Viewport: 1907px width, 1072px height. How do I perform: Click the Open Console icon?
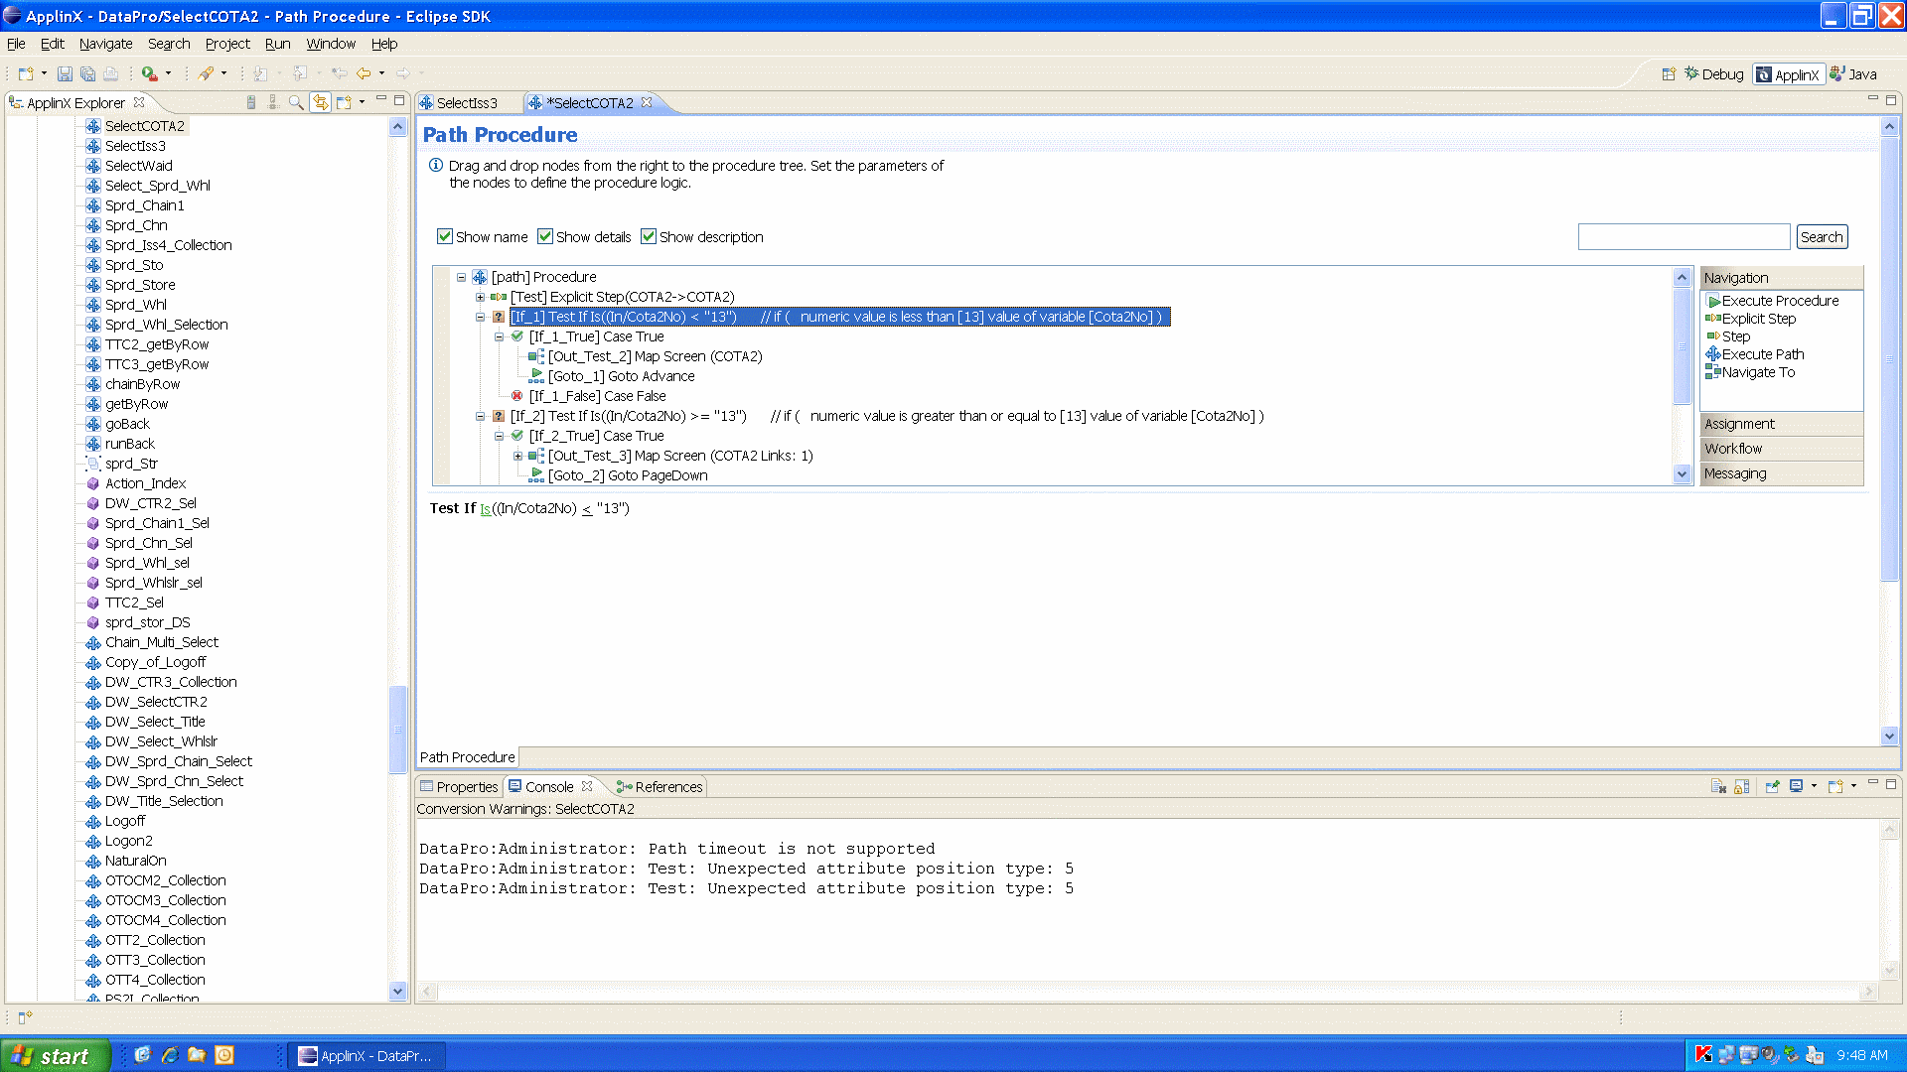[x=1835, y=787]
